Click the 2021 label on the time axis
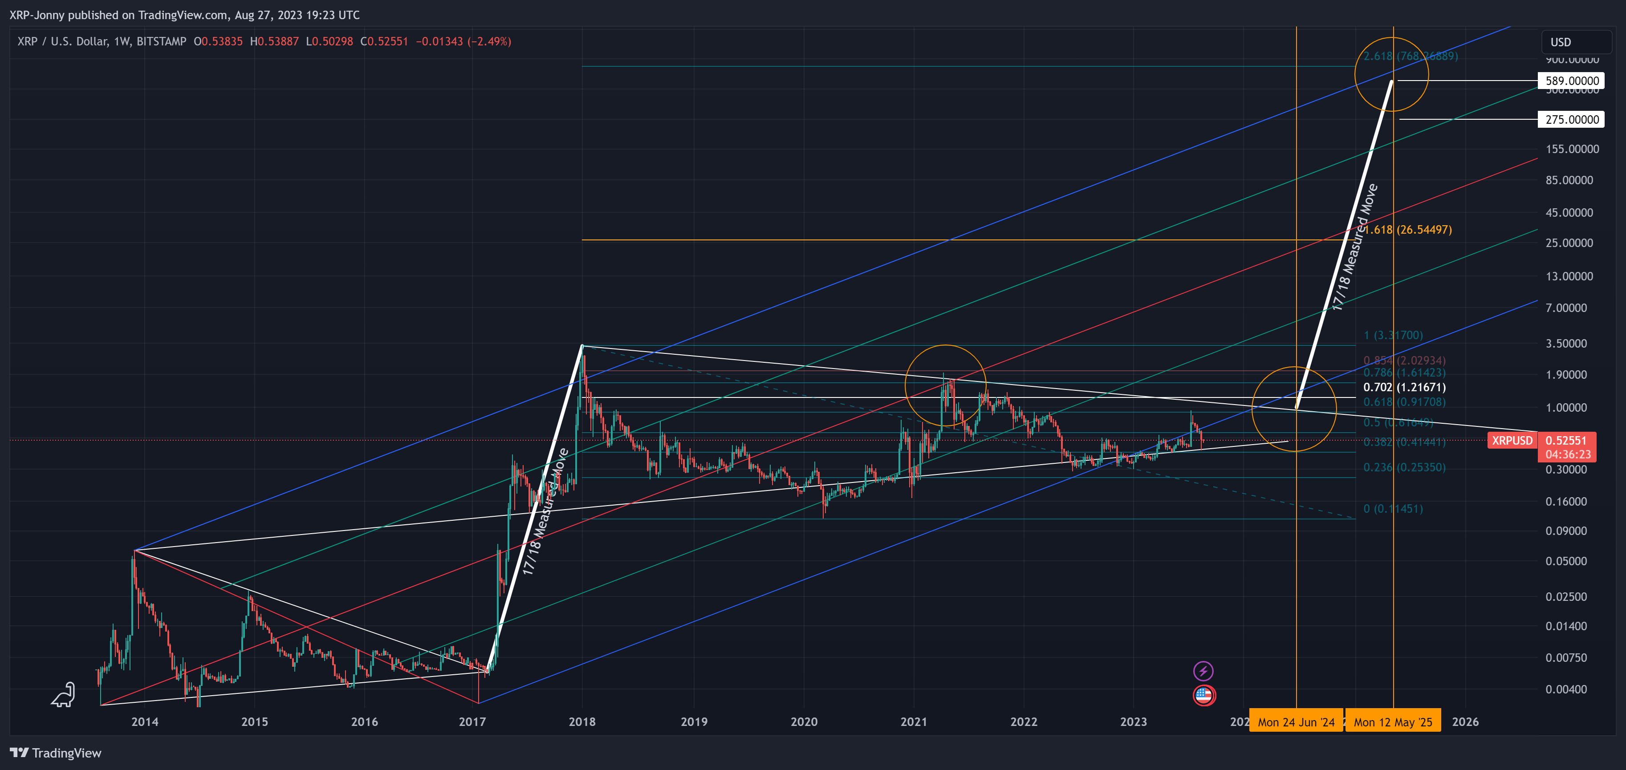Image resolution: width=1626 pixels, height=770 pixels. (x=913, y=721)
